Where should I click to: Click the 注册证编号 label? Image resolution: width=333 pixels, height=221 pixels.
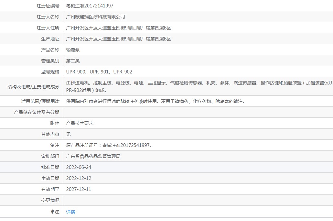click(48, 6)
